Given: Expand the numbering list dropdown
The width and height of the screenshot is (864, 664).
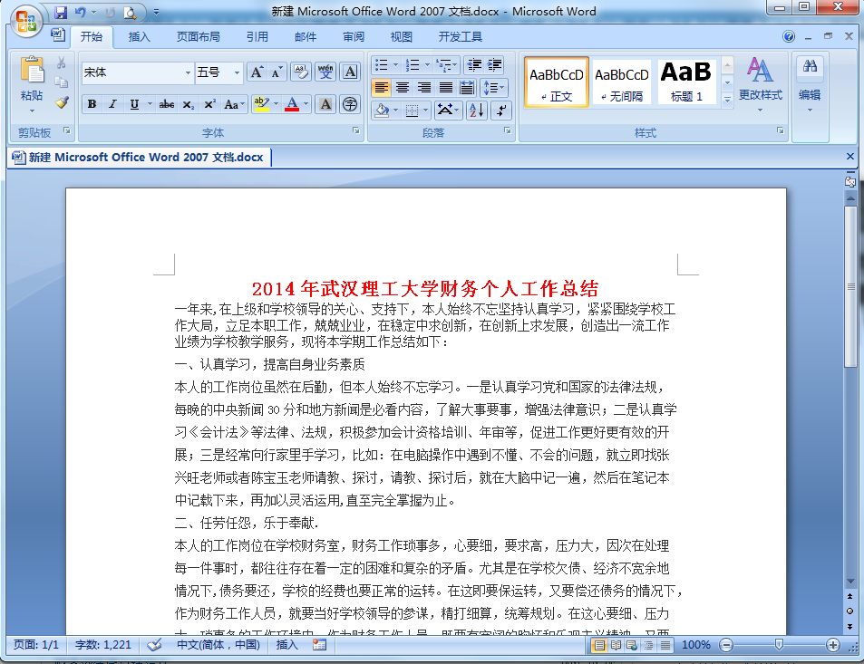Looking at the screenshot, I should tap(427, 65).
